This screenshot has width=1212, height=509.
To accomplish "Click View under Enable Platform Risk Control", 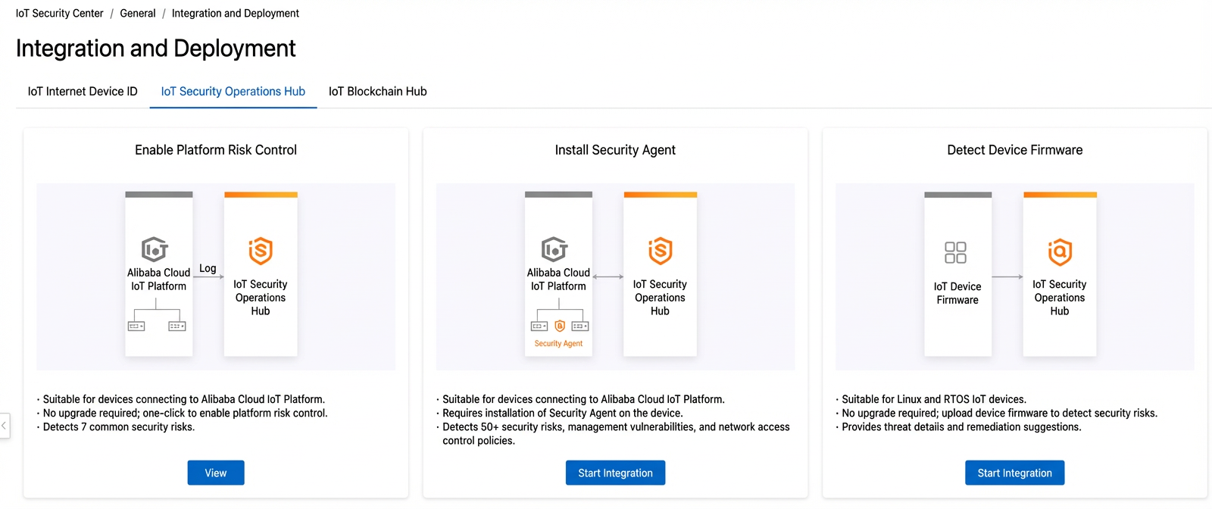I will pyautogui.click(x=216, y=473).
